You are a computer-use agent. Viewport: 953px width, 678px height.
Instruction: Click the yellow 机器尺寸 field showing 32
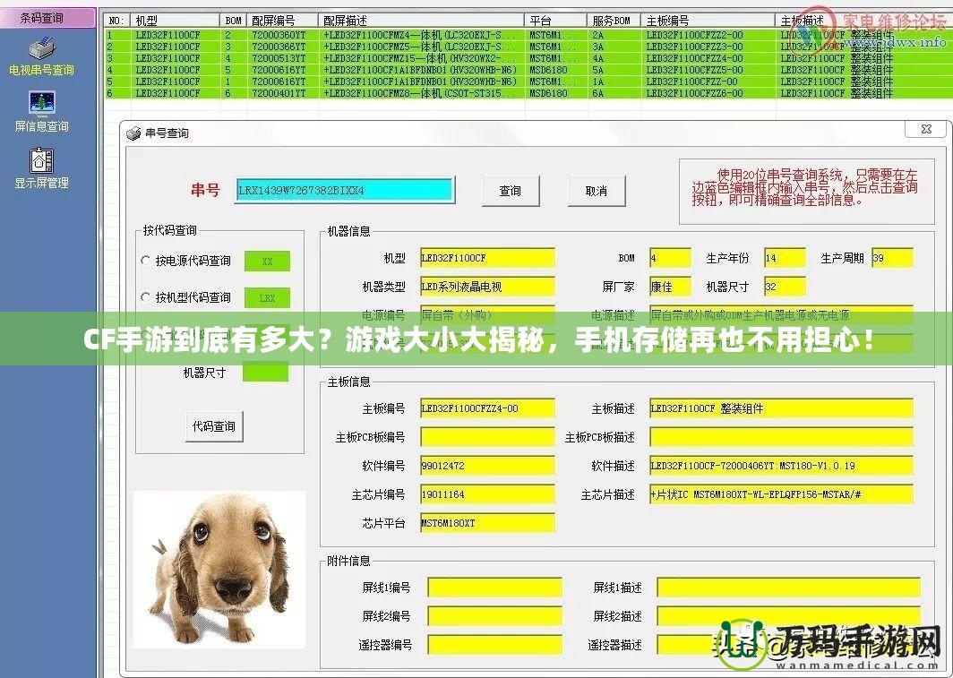click(x=785, y=286)
